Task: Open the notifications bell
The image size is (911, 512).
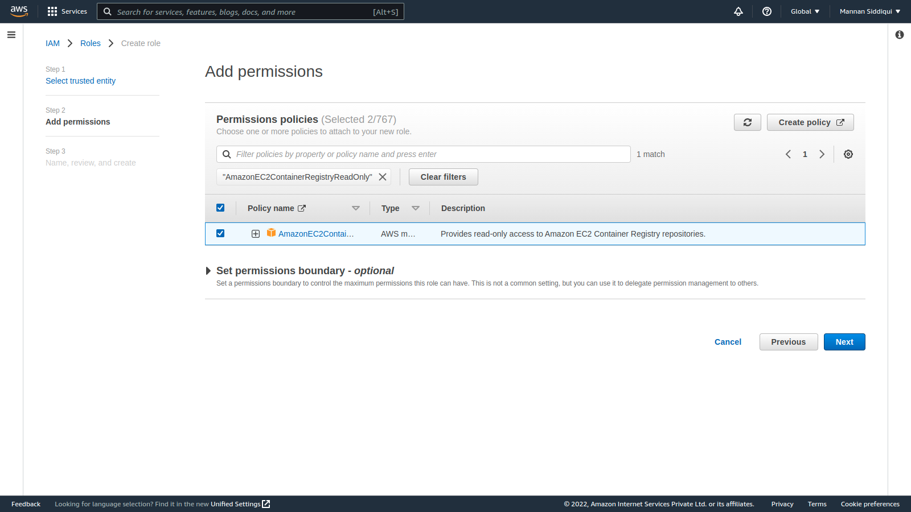Action: click(x=738, y=11)
